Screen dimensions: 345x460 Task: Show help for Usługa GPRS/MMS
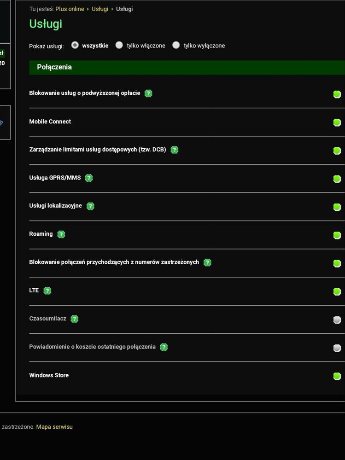tap(89, 178)
